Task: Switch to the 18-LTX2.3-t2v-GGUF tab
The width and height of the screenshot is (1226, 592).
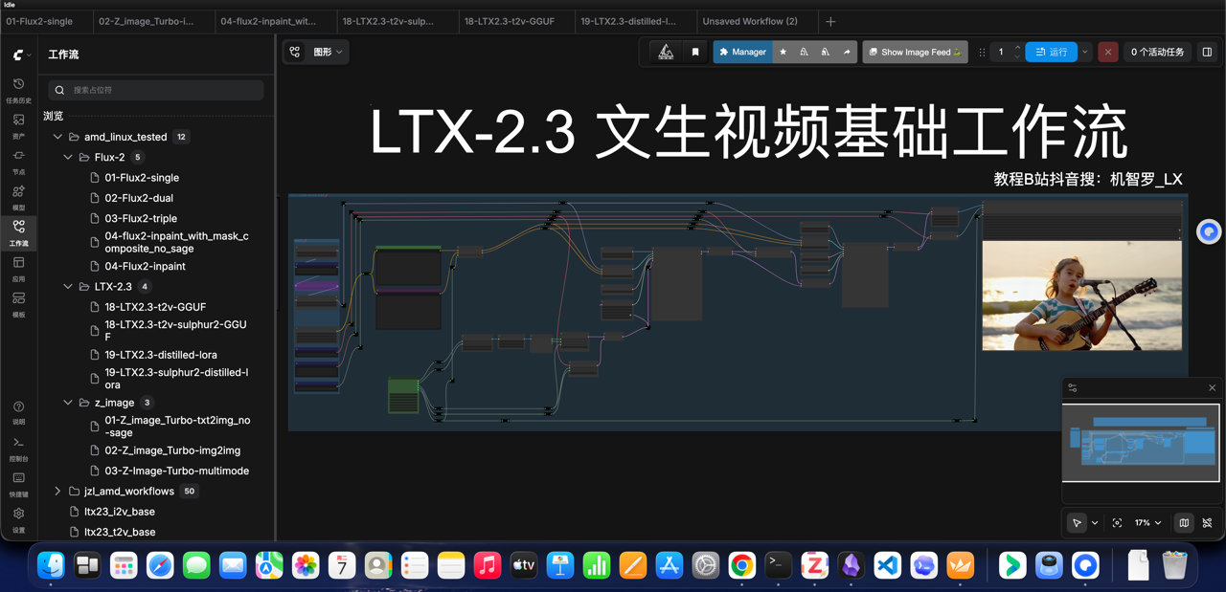Action: pyautogui.click(x=517, y=21)
